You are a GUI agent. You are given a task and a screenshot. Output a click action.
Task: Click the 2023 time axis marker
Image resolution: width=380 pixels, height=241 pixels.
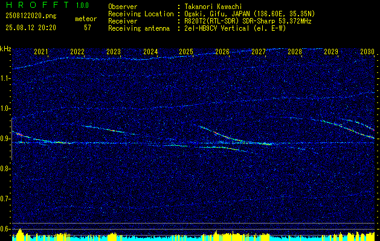pos(114,51)
